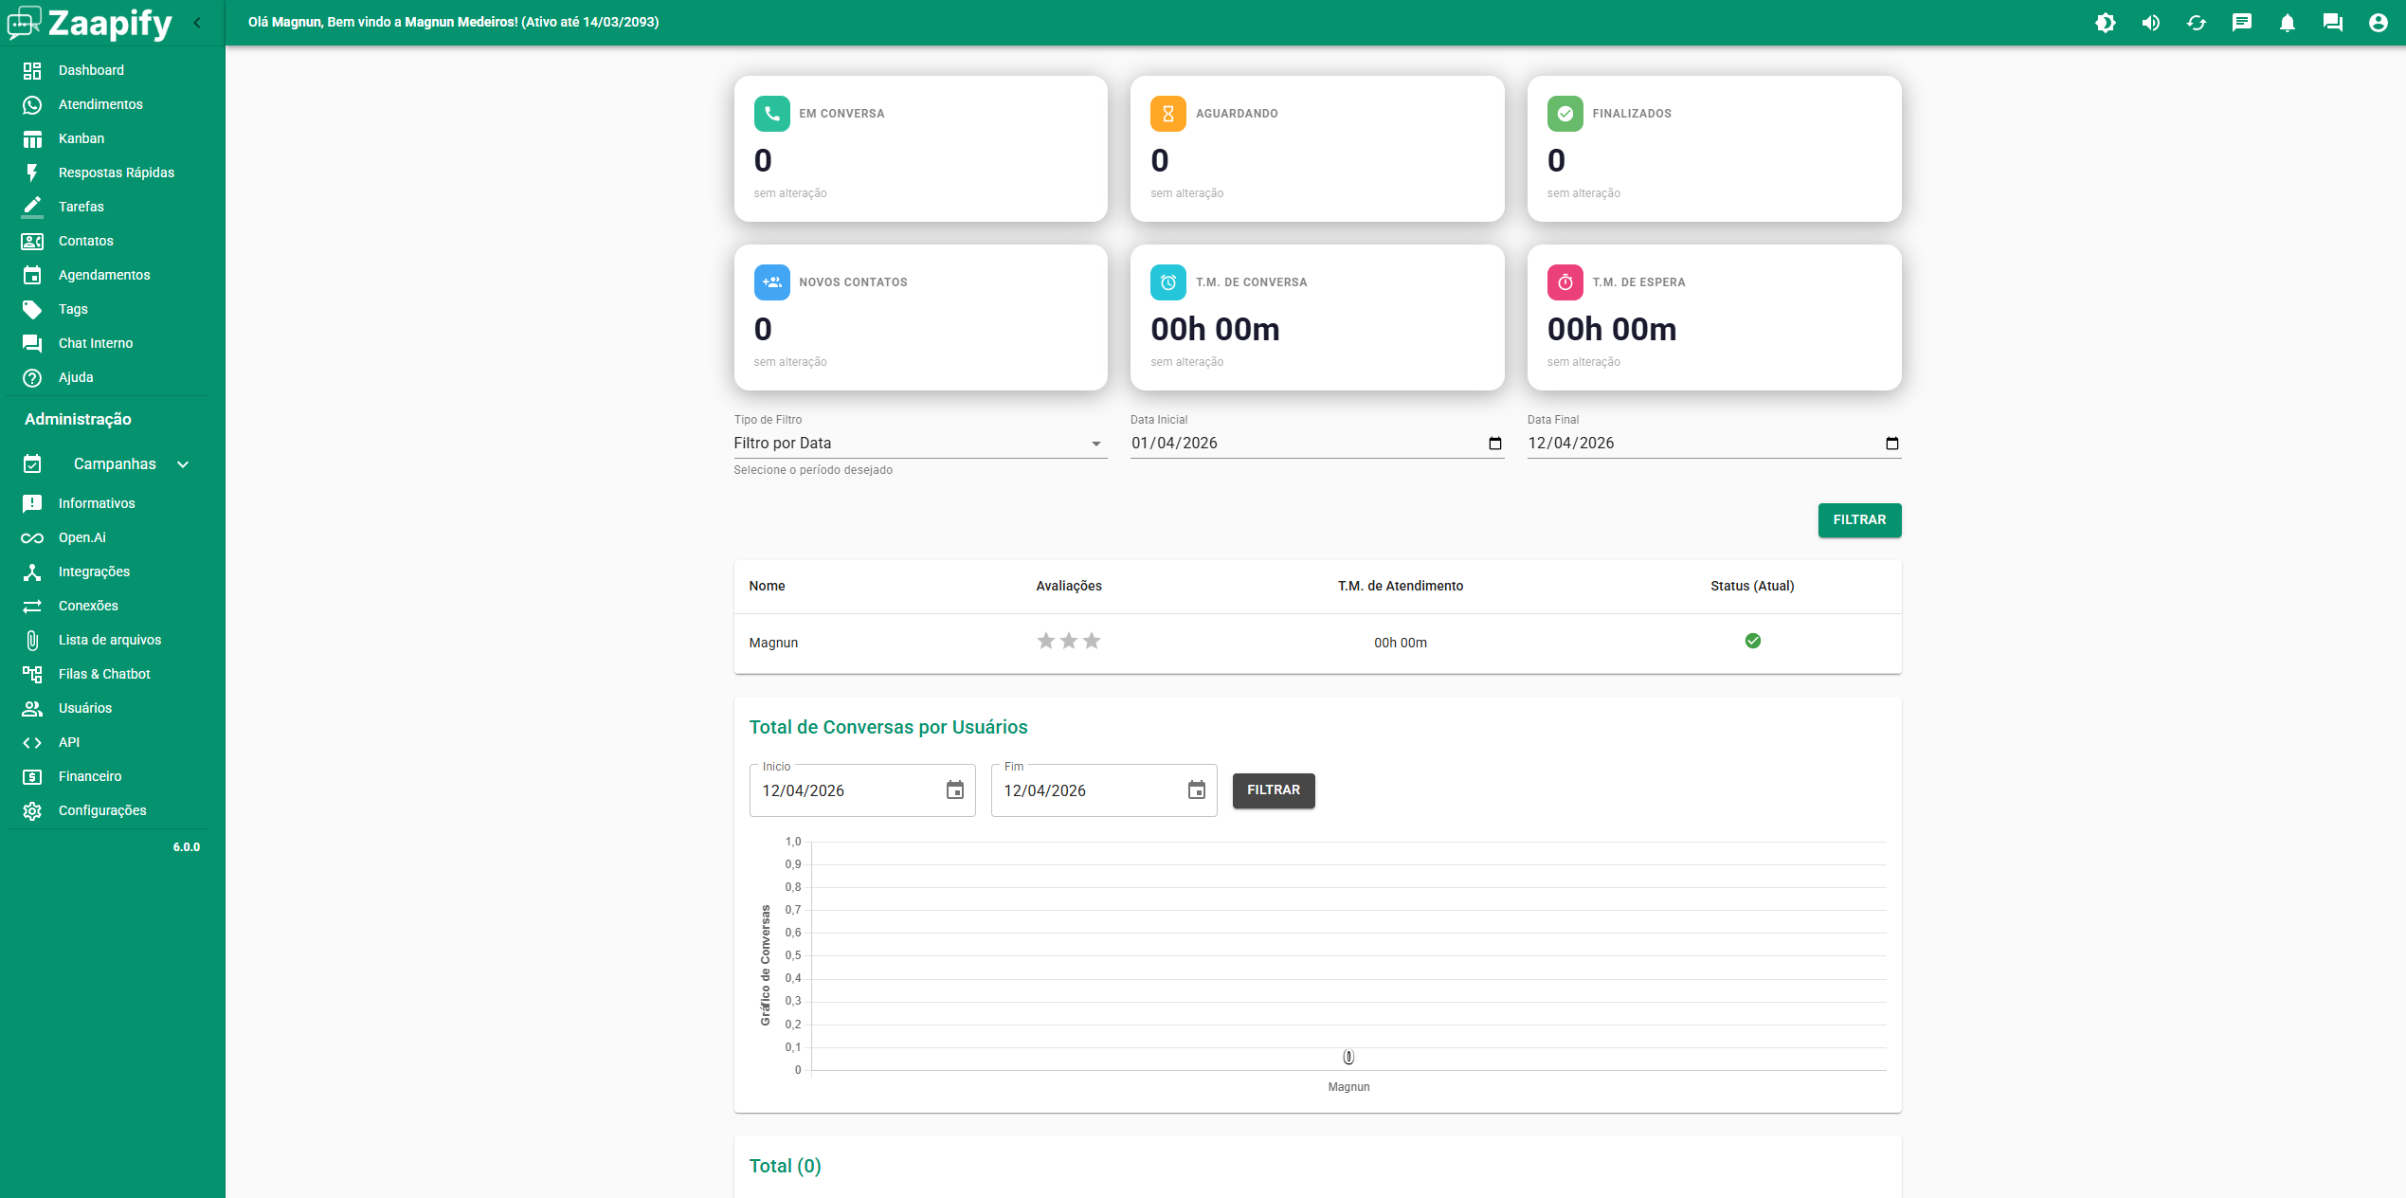Image resolution: width=2406 pixels, height=1198 pixels.
Task: Open the Inicio calendar picker icon
Action: pyautogui.click(x=955, y=790)
